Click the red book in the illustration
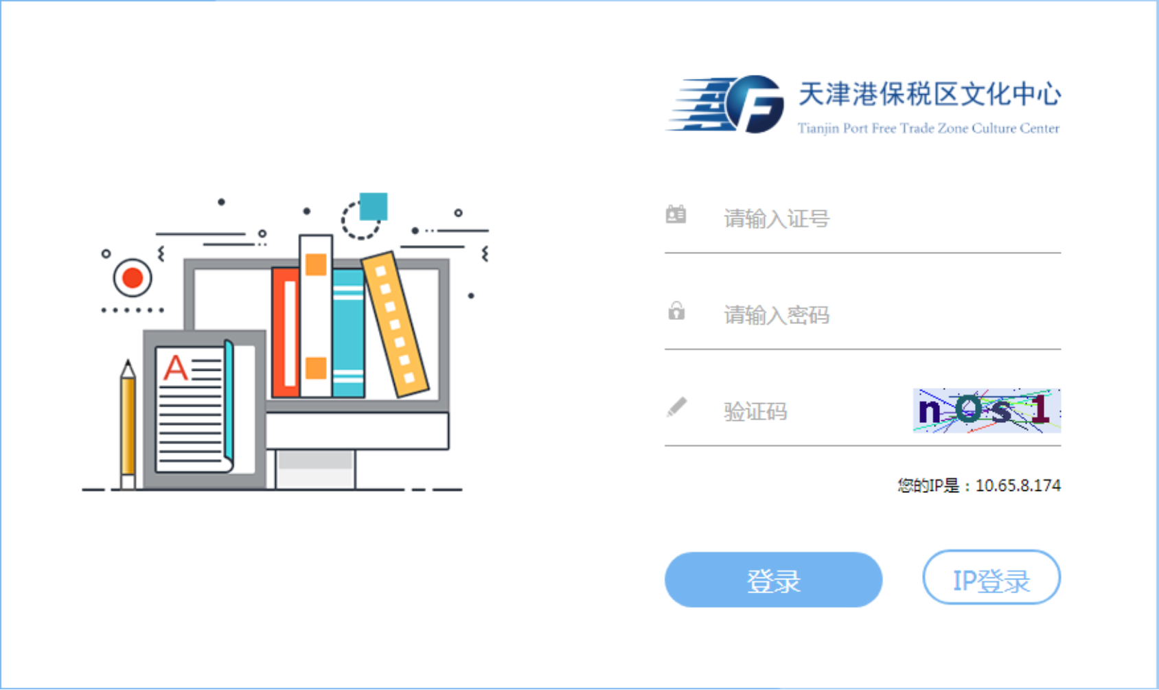The height and width of the screenshot is (690, 1159). [286, 332]
